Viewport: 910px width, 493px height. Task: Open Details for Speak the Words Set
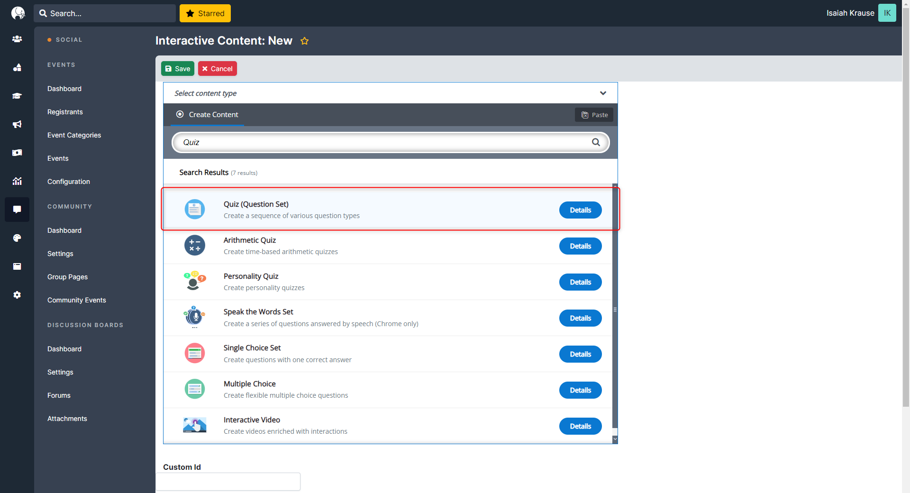[580, 318]
